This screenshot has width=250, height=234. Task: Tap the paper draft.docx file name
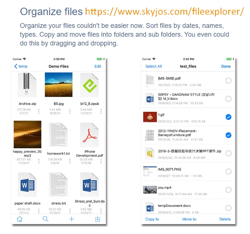tap(28, 203)
